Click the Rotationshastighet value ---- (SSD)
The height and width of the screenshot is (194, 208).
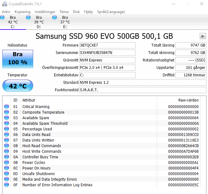point(191,60)
